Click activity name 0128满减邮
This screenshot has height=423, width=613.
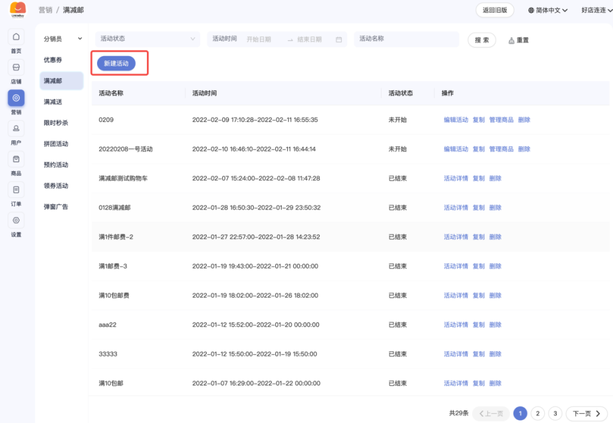click(115, 208)
